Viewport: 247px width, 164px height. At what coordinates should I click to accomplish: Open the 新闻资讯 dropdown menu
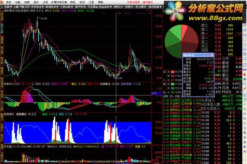coord(52,7)
